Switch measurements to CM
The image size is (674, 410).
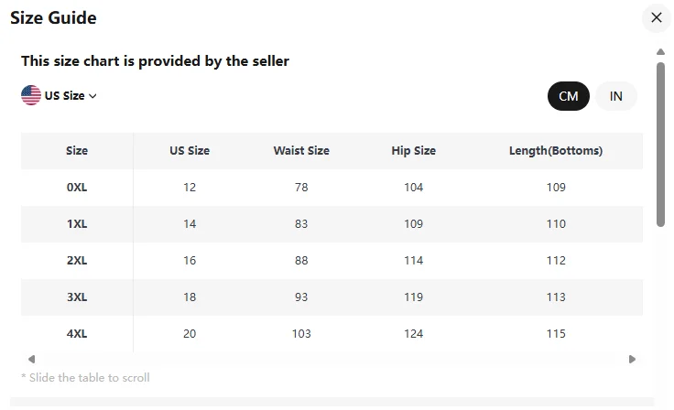(x=569, y=96)
